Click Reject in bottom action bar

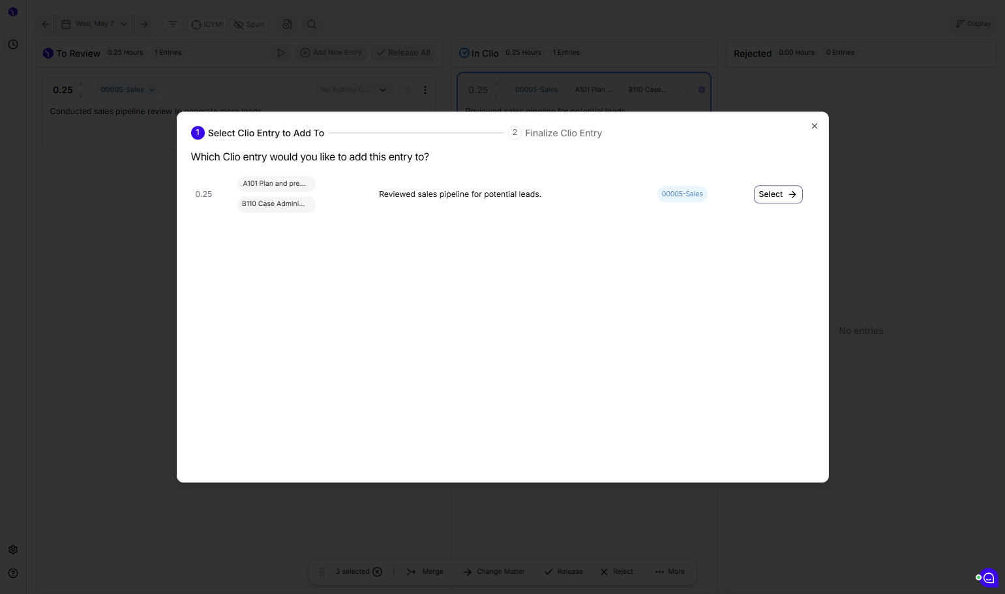617,572
